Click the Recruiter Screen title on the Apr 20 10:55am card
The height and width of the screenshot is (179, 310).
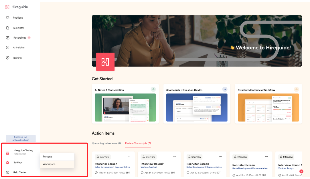(x=244, y=165)
